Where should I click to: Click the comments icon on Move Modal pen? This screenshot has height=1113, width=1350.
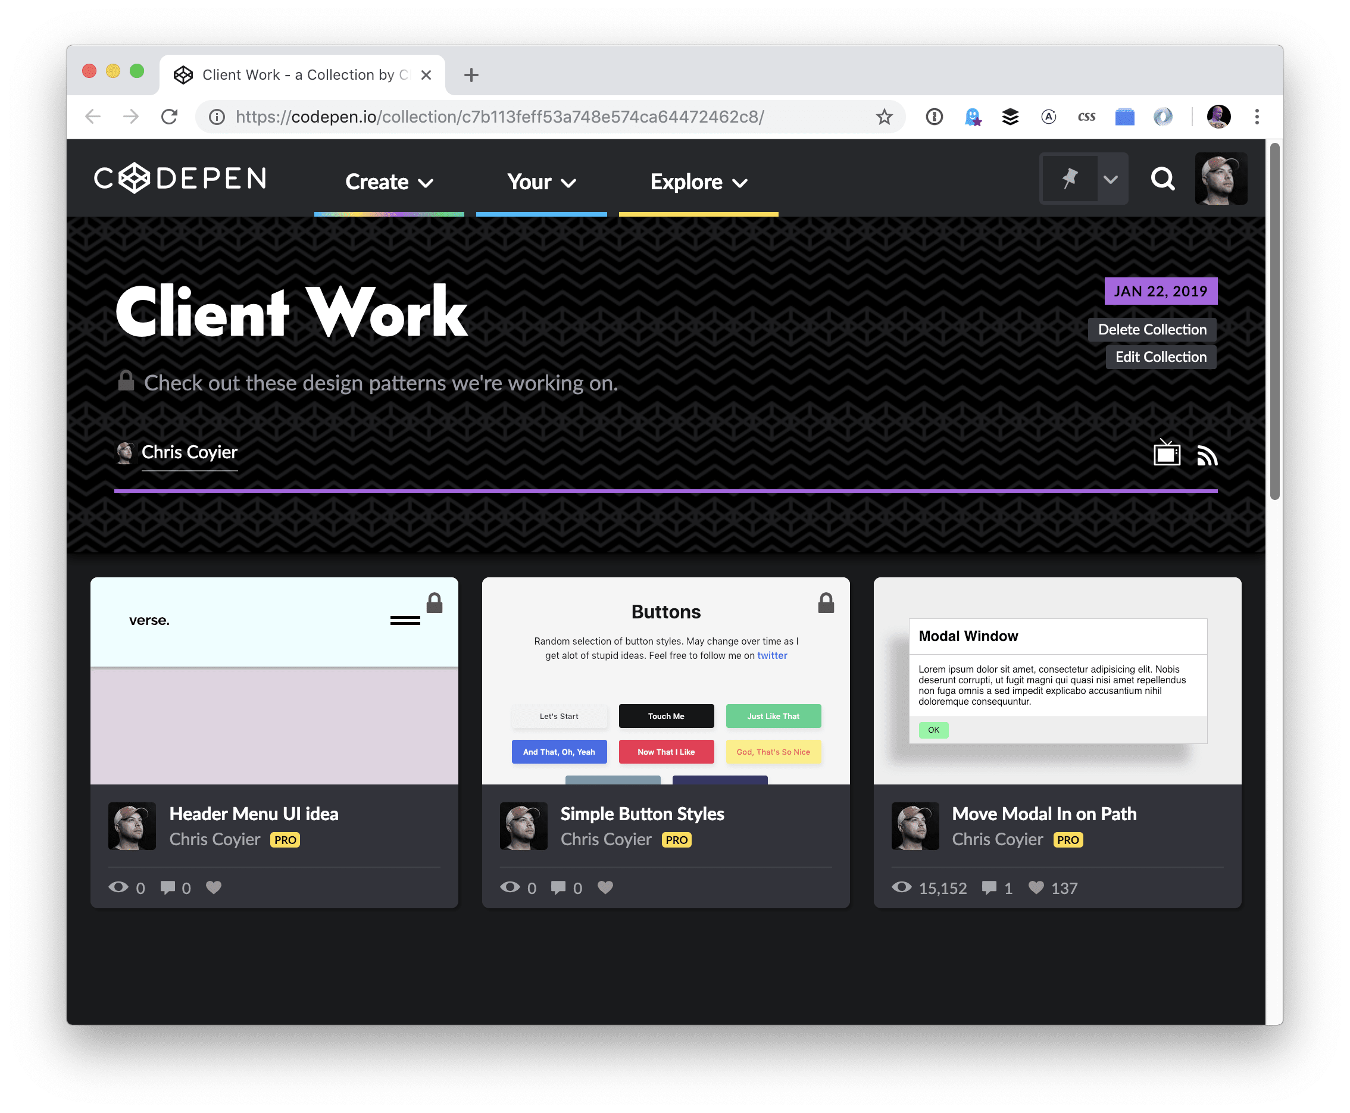point(990,888)
